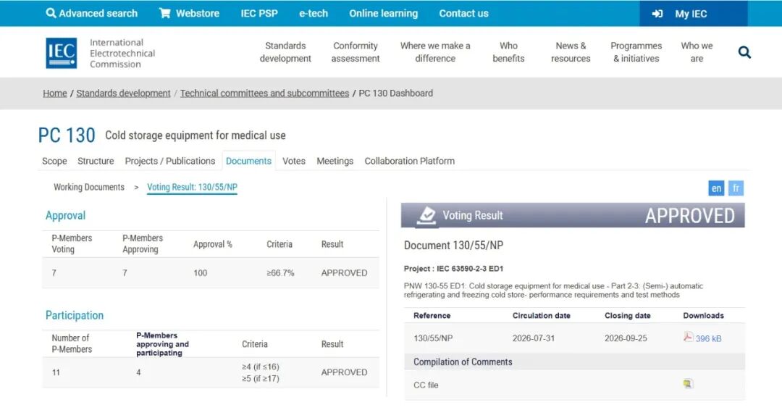Click the Approval section heading

pyautogui.click(x=65, y=215)
